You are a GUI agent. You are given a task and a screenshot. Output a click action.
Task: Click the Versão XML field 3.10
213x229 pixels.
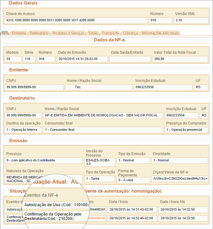point(191,20)
